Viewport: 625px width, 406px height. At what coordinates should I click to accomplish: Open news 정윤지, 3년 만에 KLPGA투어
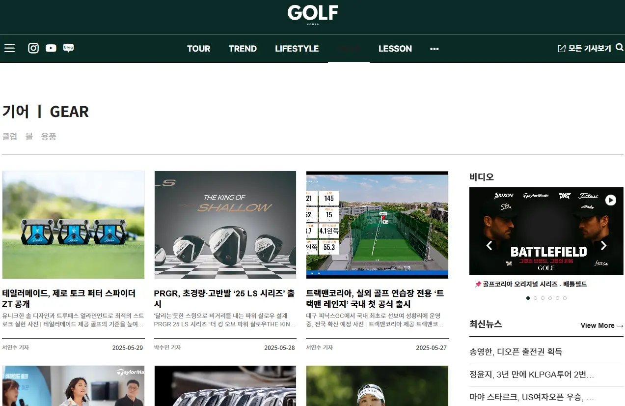tap(532, 375)
